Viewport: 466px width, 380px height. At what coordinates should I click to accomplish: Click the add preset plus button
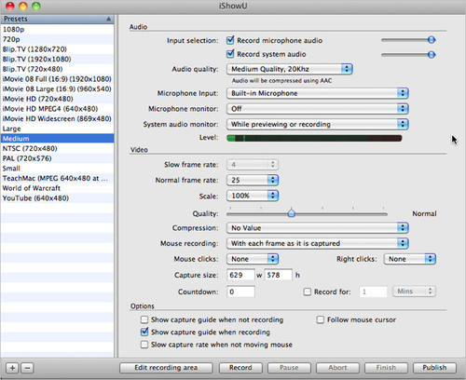click(x=12, y=368)
